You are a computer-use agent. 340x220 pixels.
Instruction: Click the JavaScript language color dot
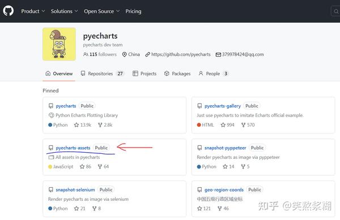[50, 167]
